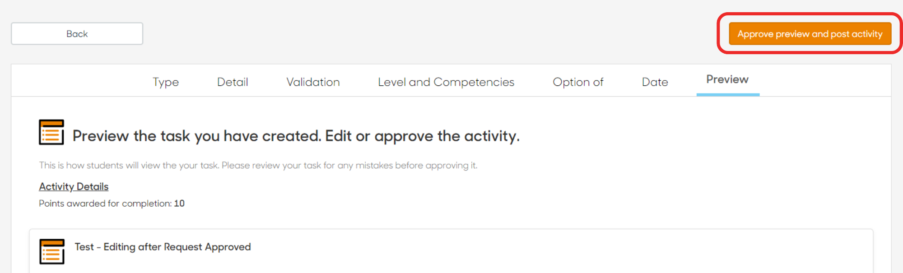Click the 'Test - Editing after Request Approved' title

[163, 247]
